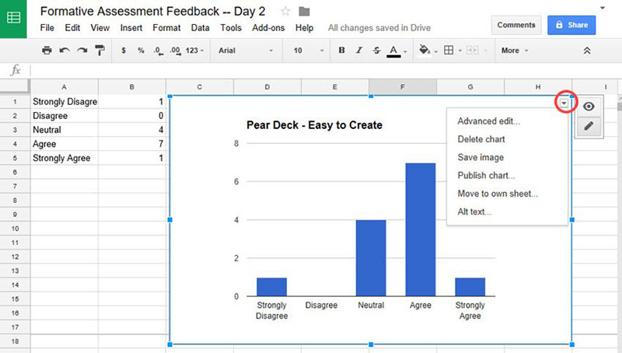Select row 10 header

(x=15, y=229)
